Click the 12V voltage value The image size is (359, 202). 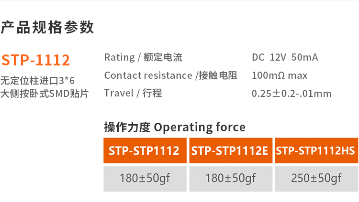[x=278, y=58]
